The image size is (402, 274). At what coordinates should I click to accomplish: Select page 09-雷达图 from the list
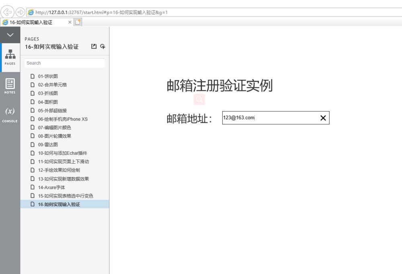click(48, 144)
